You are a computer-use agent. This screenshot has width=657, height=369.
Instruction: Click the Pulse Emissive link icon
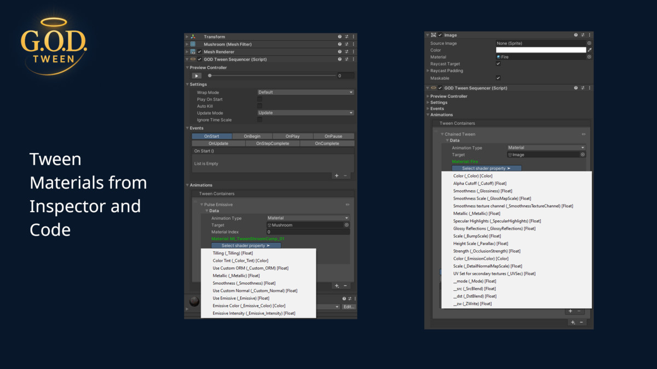click(347, 204)
